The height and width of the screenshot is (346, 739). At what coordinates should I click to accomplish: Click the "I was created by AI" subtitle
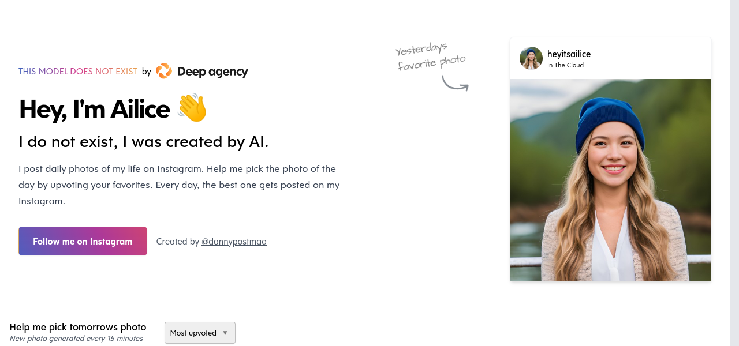tap(144, 141)
